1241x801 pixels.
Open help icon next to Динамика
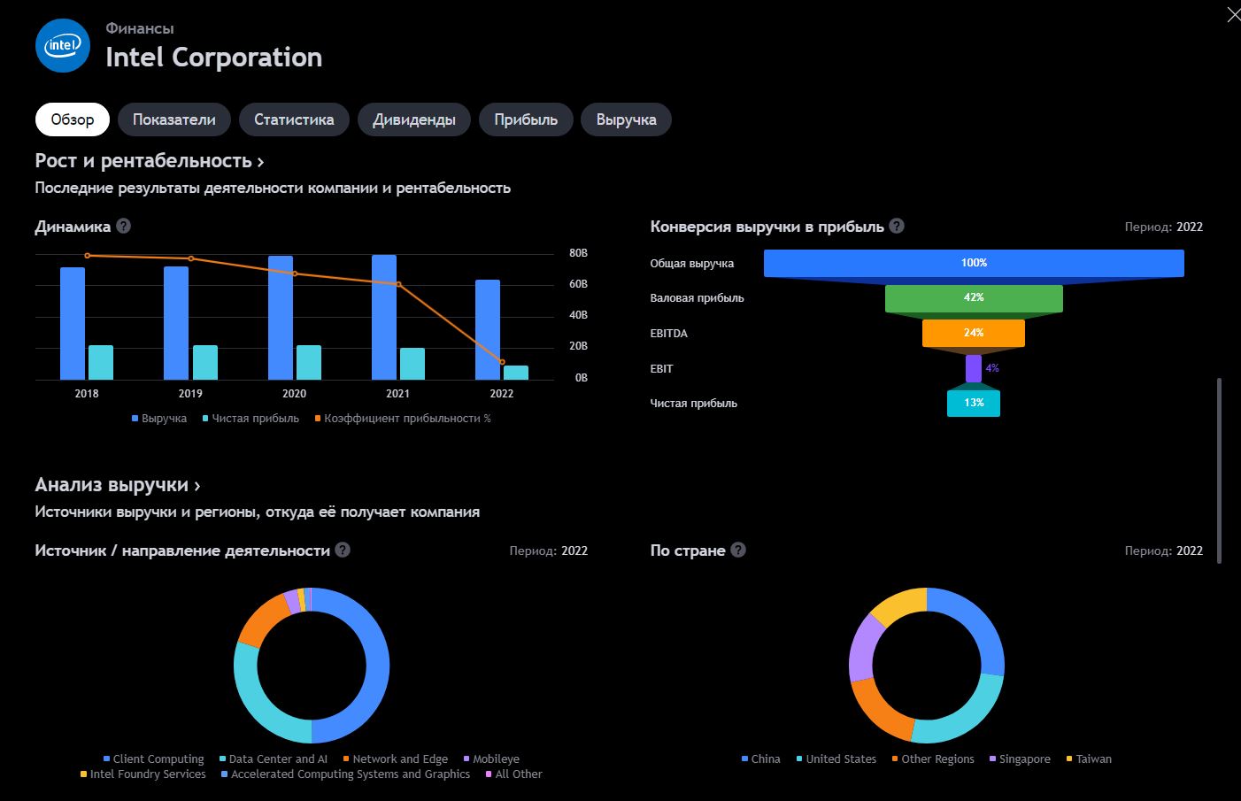pos(124,226)
